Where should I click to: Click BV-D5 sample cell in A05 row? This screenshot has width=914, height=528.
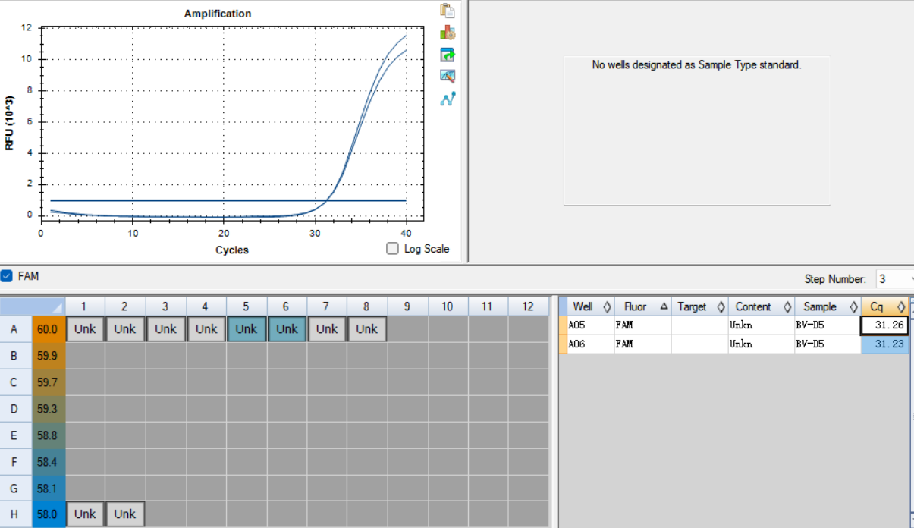coord(827,325)
